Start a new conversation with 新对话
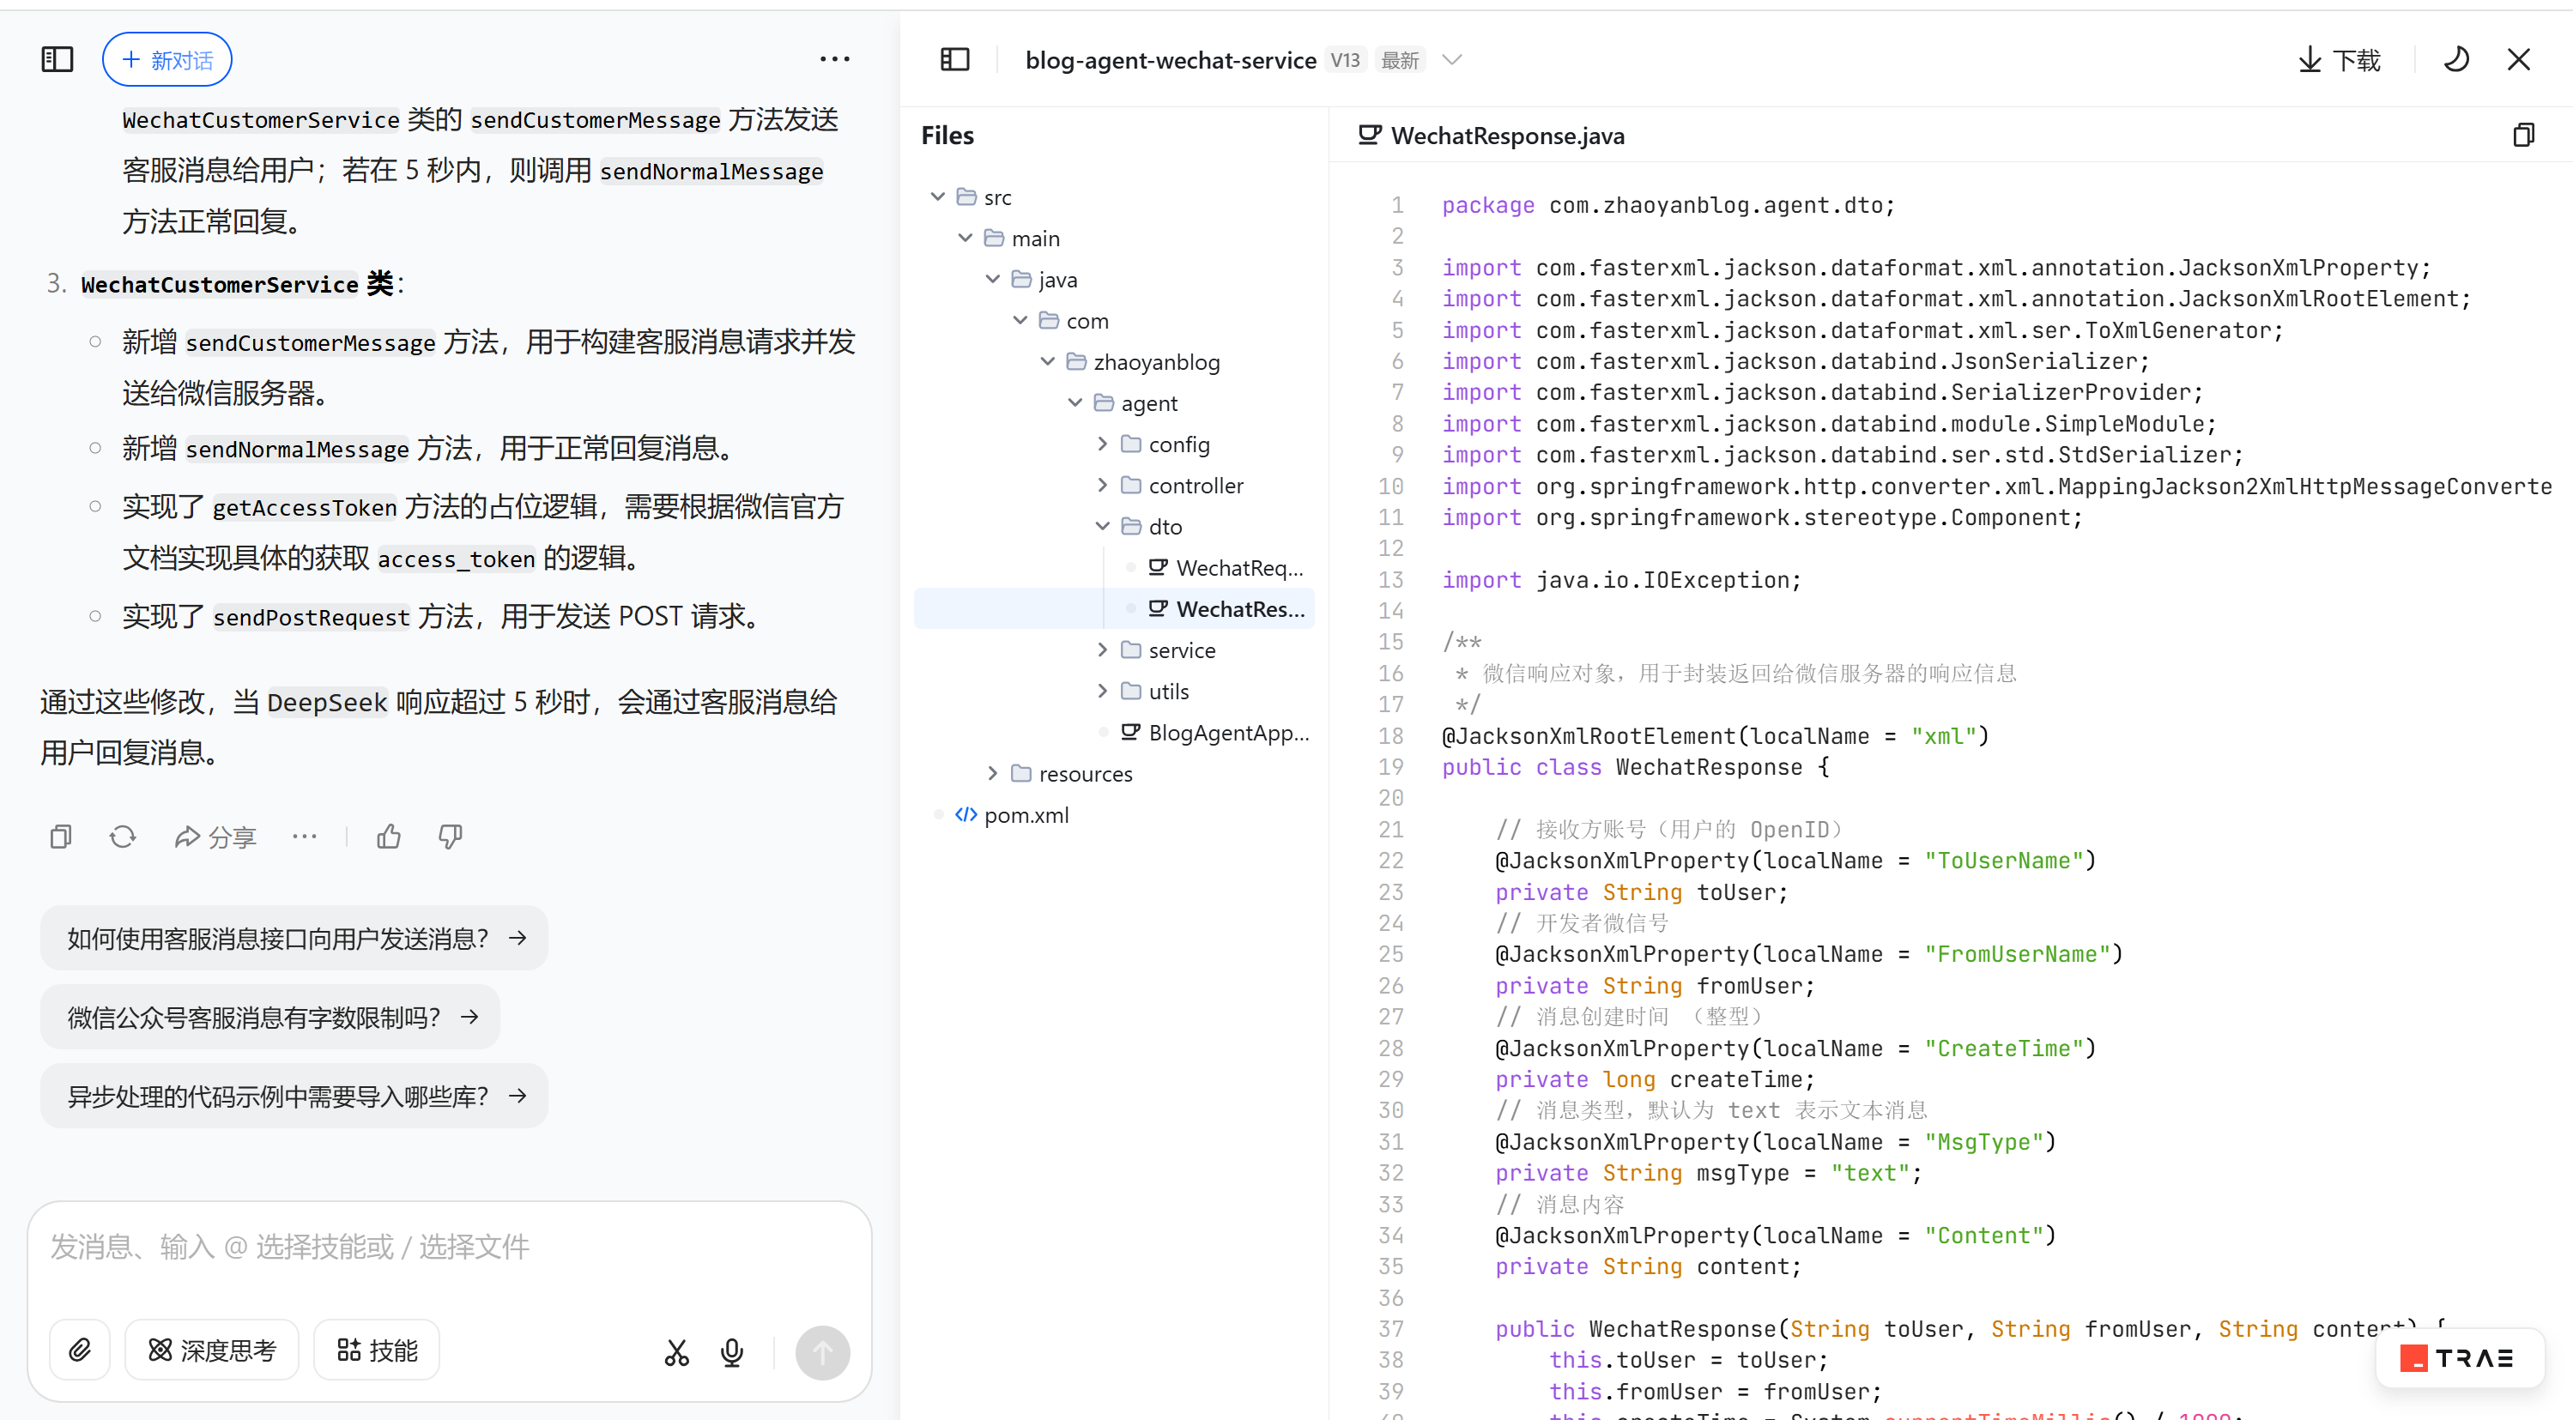Image resolution: width=2573 pixels, height=1420 pixels. coord(166,60)
